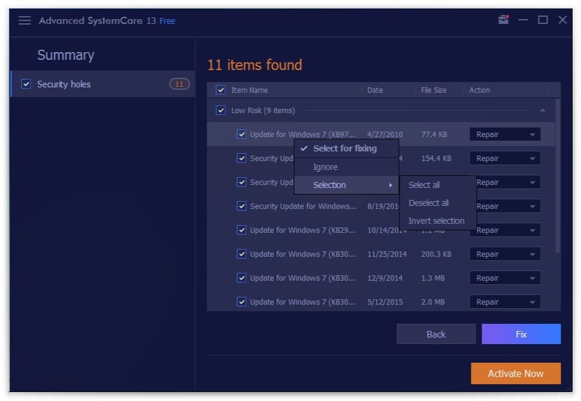Click the Fix button

pyautogui.click(x=521, y=335)
